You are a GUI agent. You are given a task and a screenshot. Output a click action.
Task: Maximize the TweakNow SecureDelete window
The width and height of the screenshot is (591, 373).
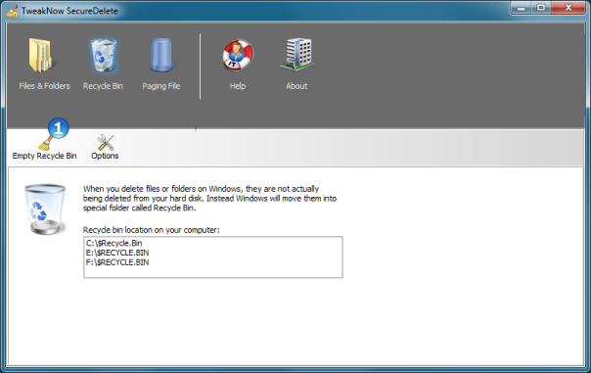(541, 8)
